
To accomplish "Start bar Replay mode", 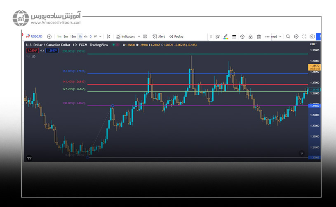I will 176,37.
